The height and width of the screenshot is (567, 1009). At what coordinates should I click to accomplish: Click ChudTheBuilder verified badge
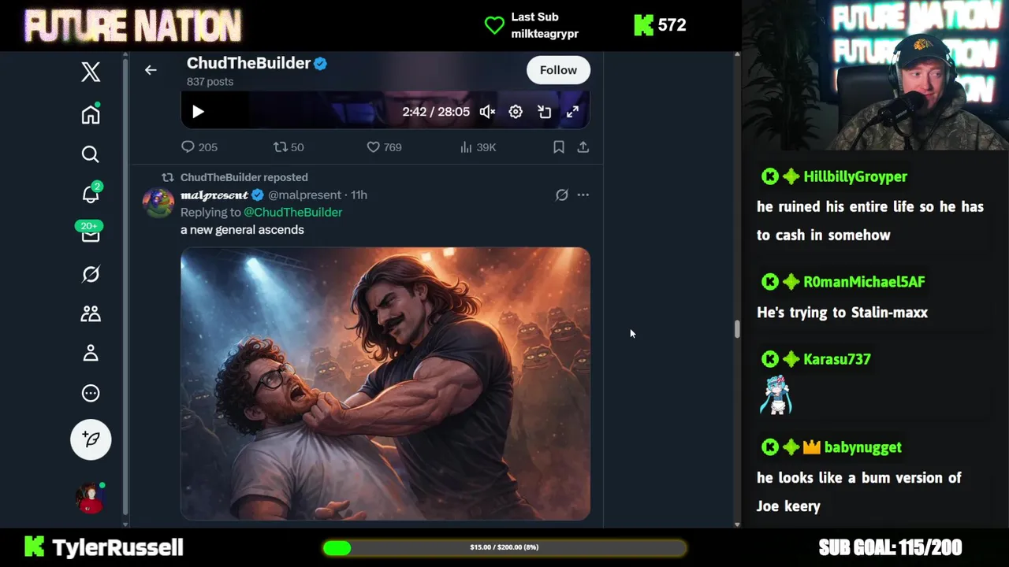point(320,64)
